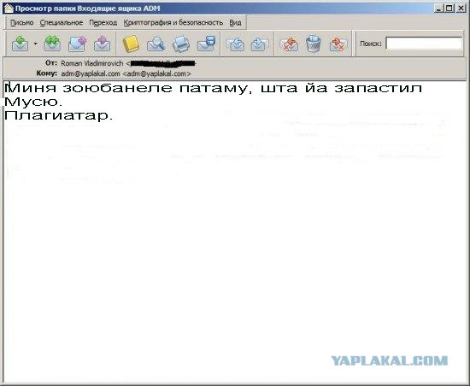
Task: Click the delete-and-go-previous red X icon
Action: pyautogui.click(x=289, y=44)
